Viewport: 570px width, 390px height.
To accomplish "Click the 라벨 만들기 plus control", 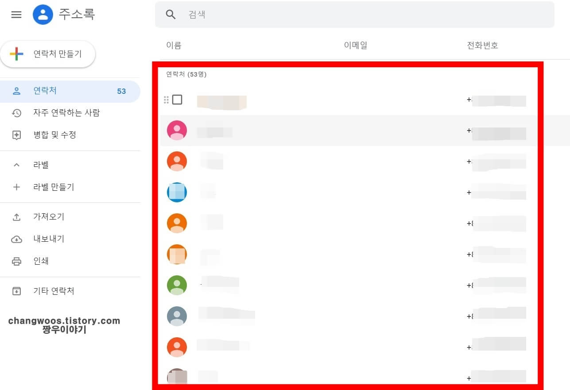I will (16, 187).
